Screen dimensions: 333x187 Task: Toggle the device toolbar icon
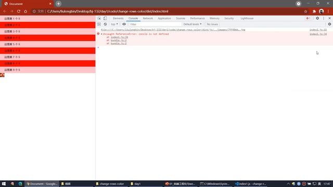[105, 19]
